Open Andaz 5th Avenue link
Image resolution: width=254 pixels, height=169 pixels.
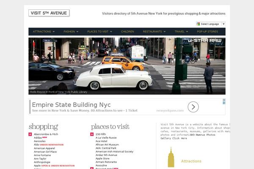pyautogui.click(x=106, y=155)
